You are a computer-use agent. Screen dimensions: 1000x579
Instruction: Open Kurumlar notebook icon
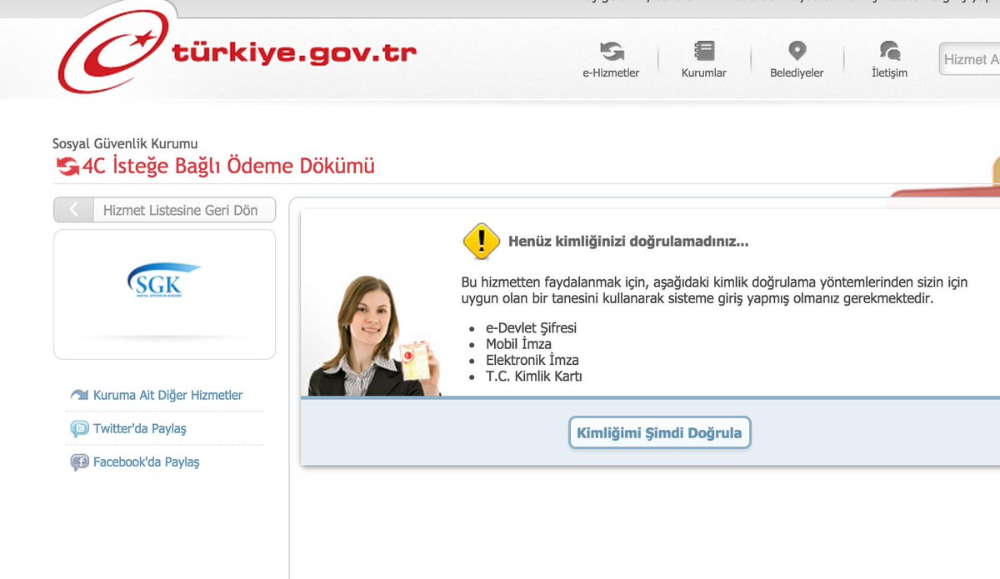(x=704, y=51)
